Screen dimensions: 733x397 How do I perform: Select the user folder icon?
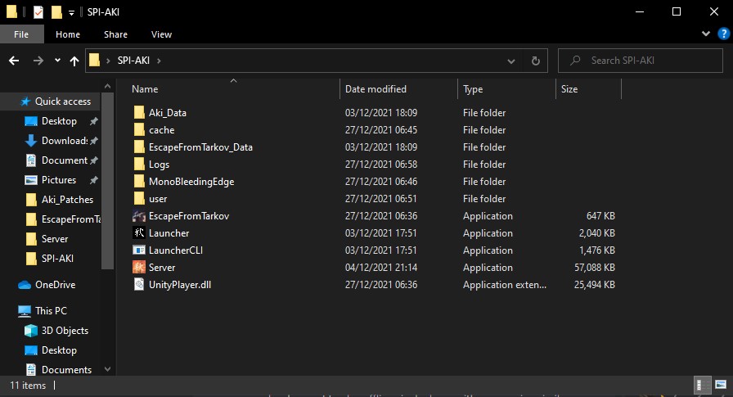tap(139, 199)
